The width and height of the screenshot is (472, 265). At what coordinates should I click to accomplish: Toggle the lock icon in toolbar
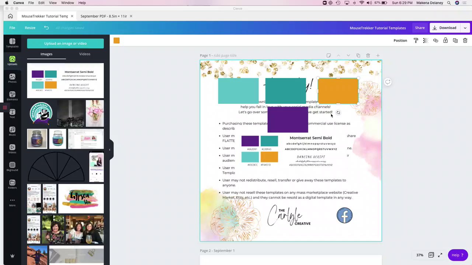point(445,40)
